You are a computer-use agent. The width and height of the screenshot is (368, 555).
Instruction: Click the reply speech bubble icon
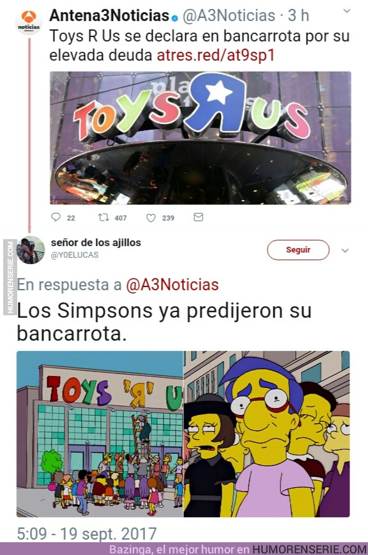(56, 217)
